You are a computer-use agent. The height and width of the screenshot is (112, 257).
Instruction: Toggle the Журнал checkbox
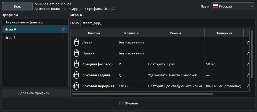click(121, 103)
